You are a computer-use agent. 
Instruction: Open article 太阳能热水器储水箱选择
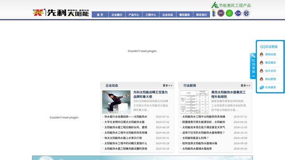[197, 148]
